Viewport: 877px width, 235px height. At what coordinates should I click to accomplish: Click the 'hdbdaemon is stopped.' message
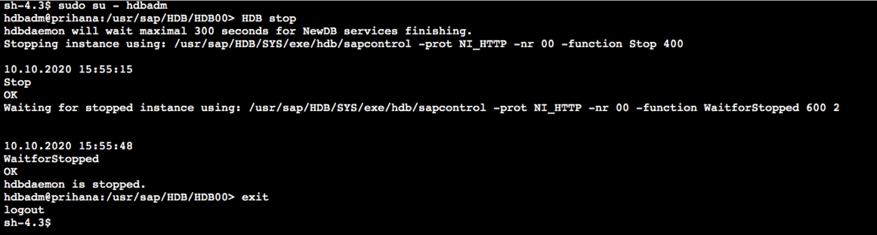tap(75, 184)
